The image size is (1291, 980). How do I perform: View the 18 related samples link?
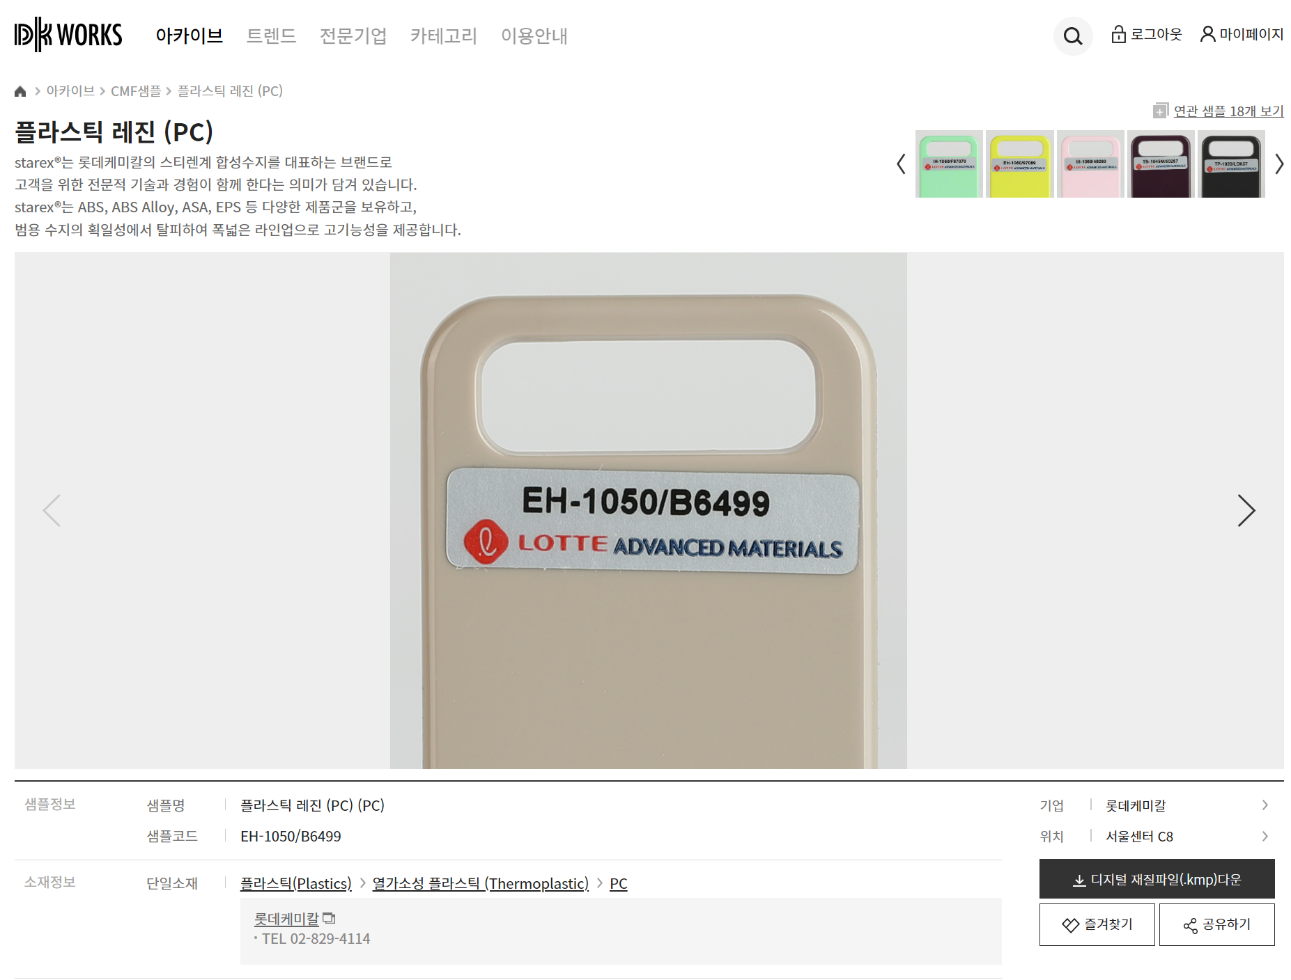[1228, 111]
